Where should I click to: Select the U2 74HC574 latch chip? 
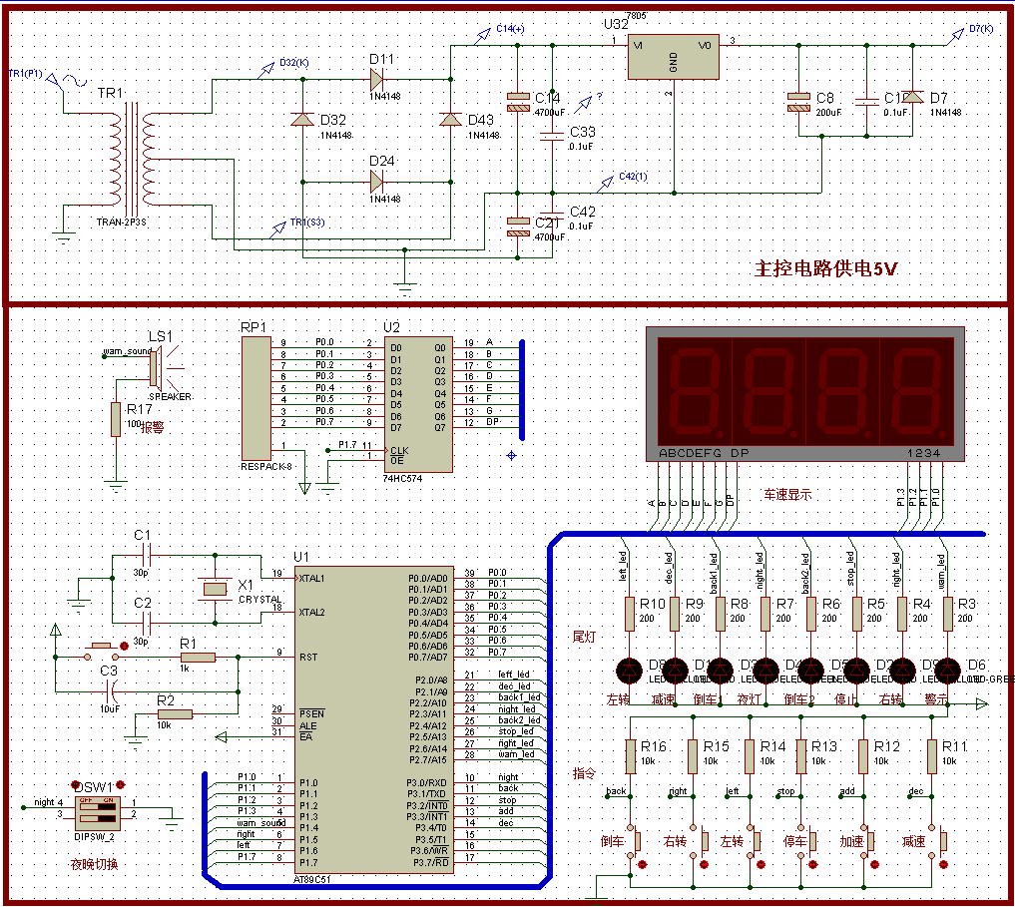click(x=418, y=404)
